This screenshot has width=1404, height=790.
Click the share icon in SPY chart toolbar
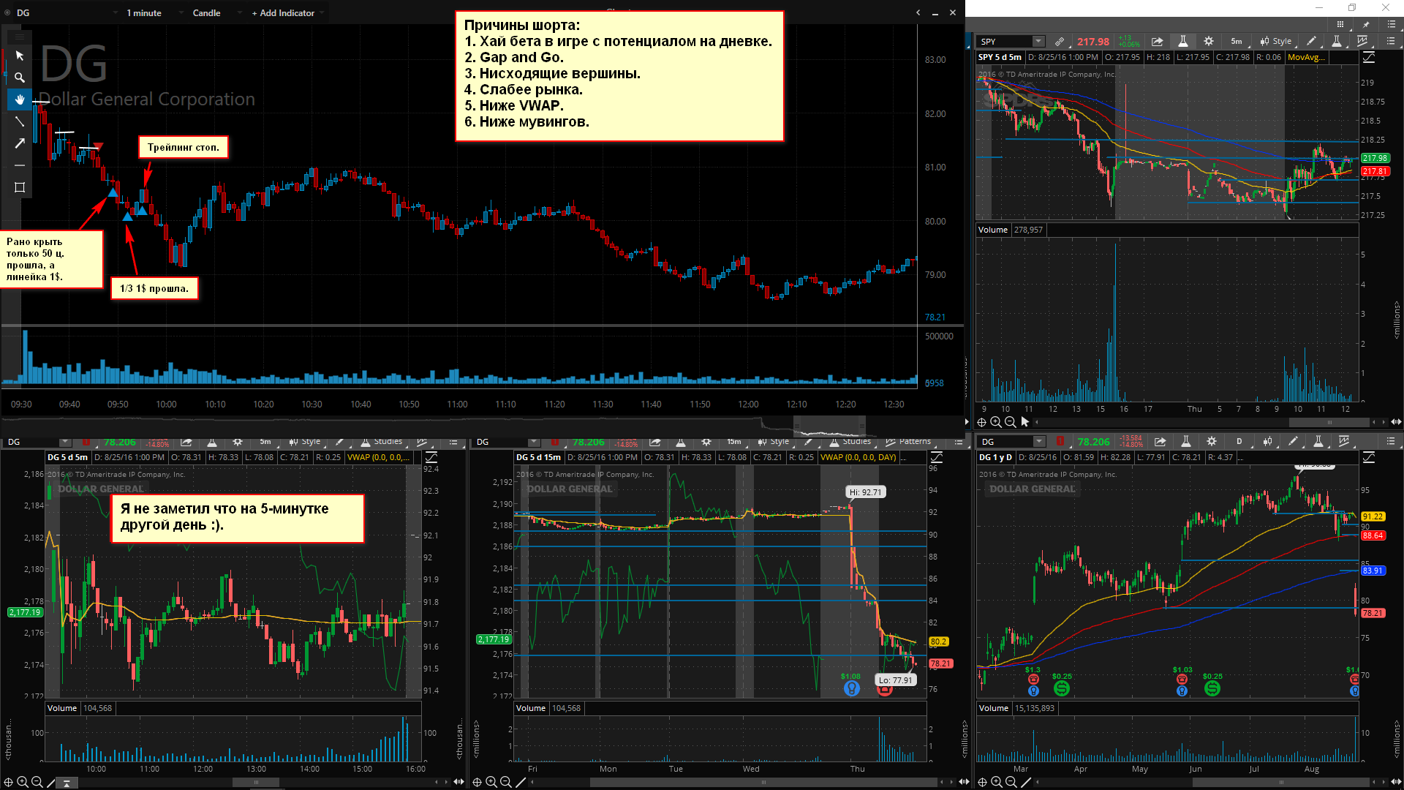click(1157, 42)
